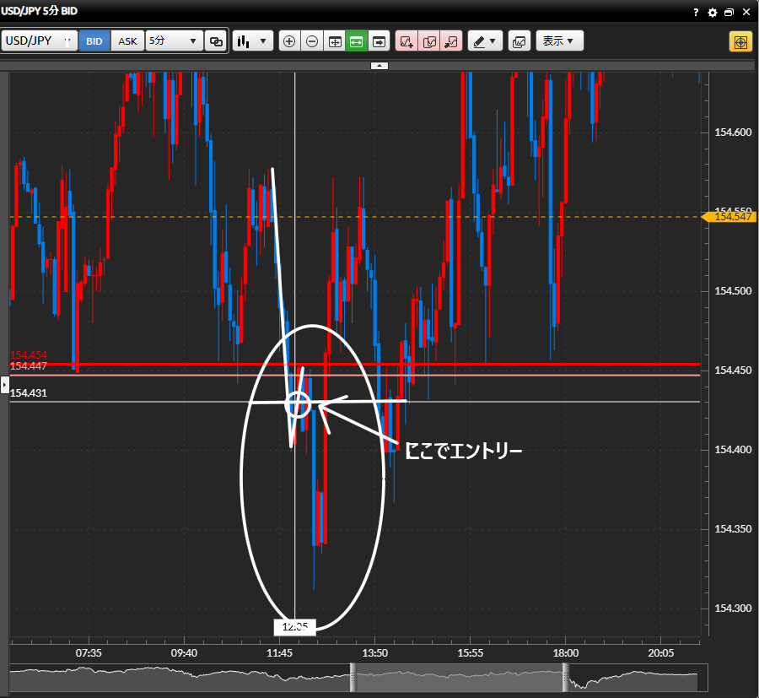Click the chart indicator settings icon
The width and height of the screenshot is (759, 698).
(519, 41)
